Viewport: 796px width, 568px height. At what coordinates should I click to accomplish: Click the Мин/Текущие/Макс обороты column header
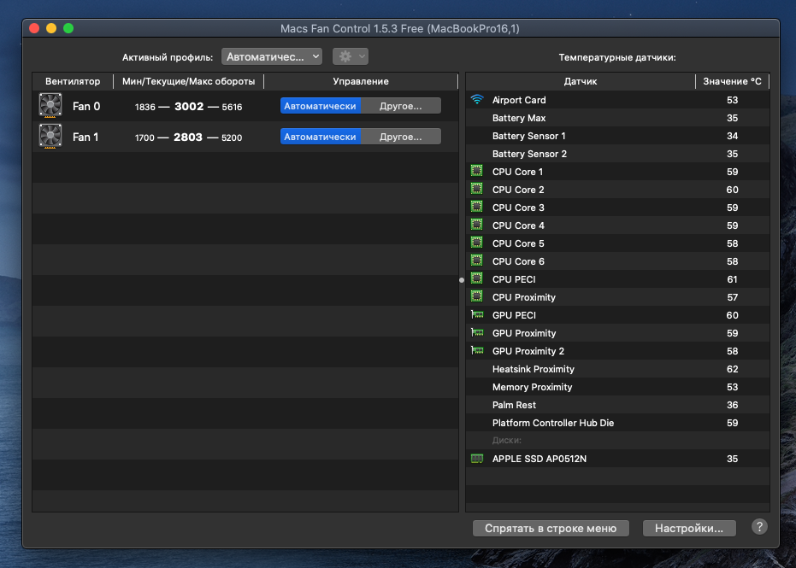tap(188, 81)
